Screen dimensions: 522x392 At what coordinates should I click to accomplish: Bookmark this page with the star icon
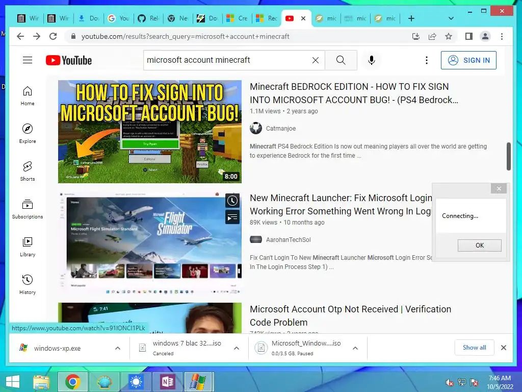click(x=449, y=36)
